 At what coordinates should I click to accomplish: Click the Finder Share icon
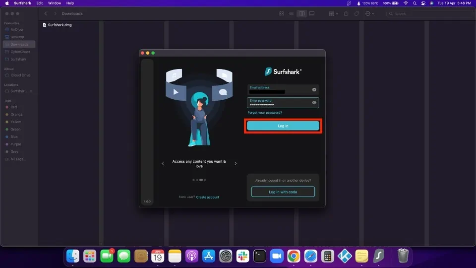(x=346, y=14)
